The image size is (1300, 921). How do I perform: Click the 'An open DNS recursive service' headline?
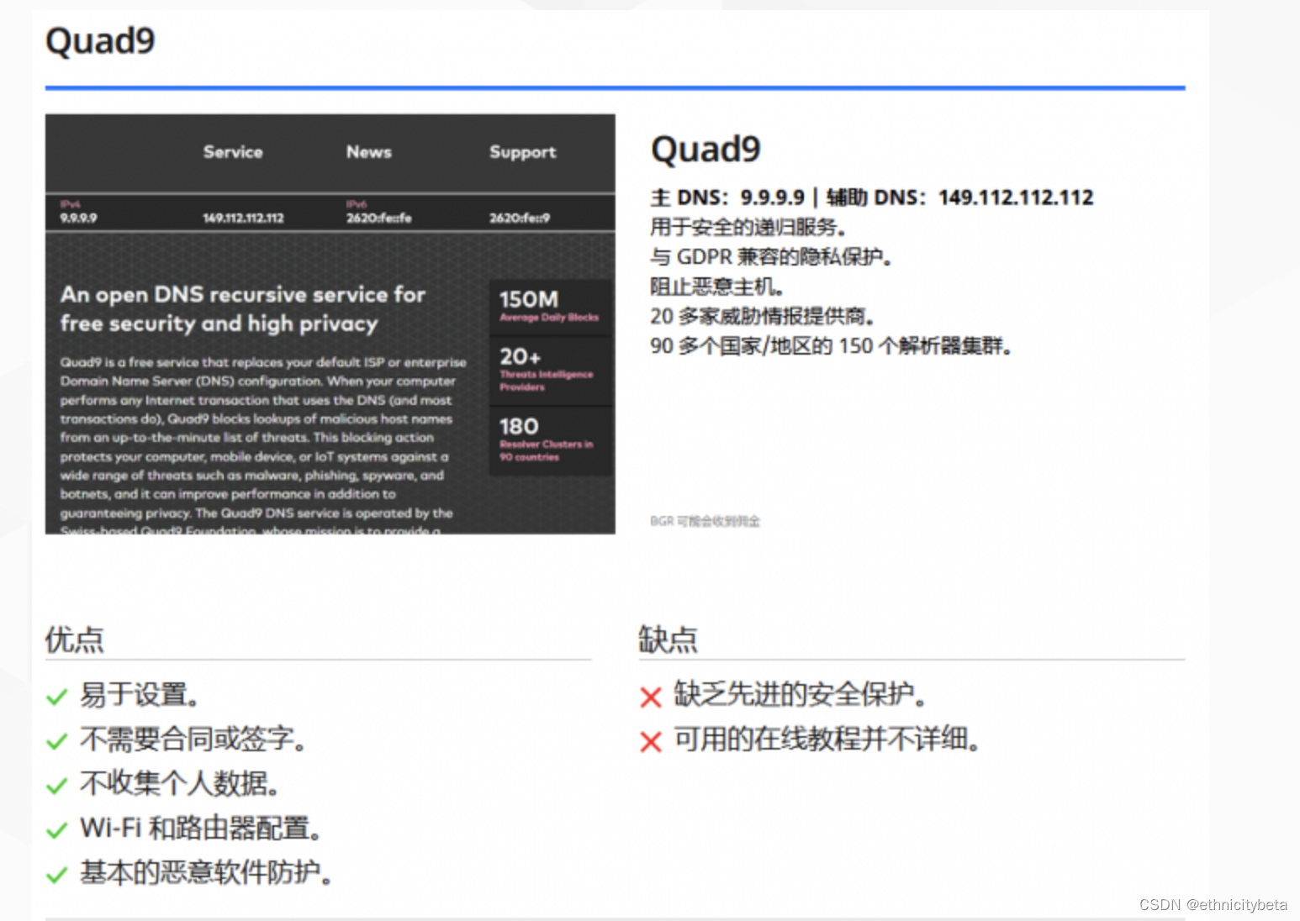pos(242,309)
